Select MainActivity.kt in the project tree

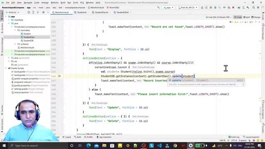coord(27,48)
